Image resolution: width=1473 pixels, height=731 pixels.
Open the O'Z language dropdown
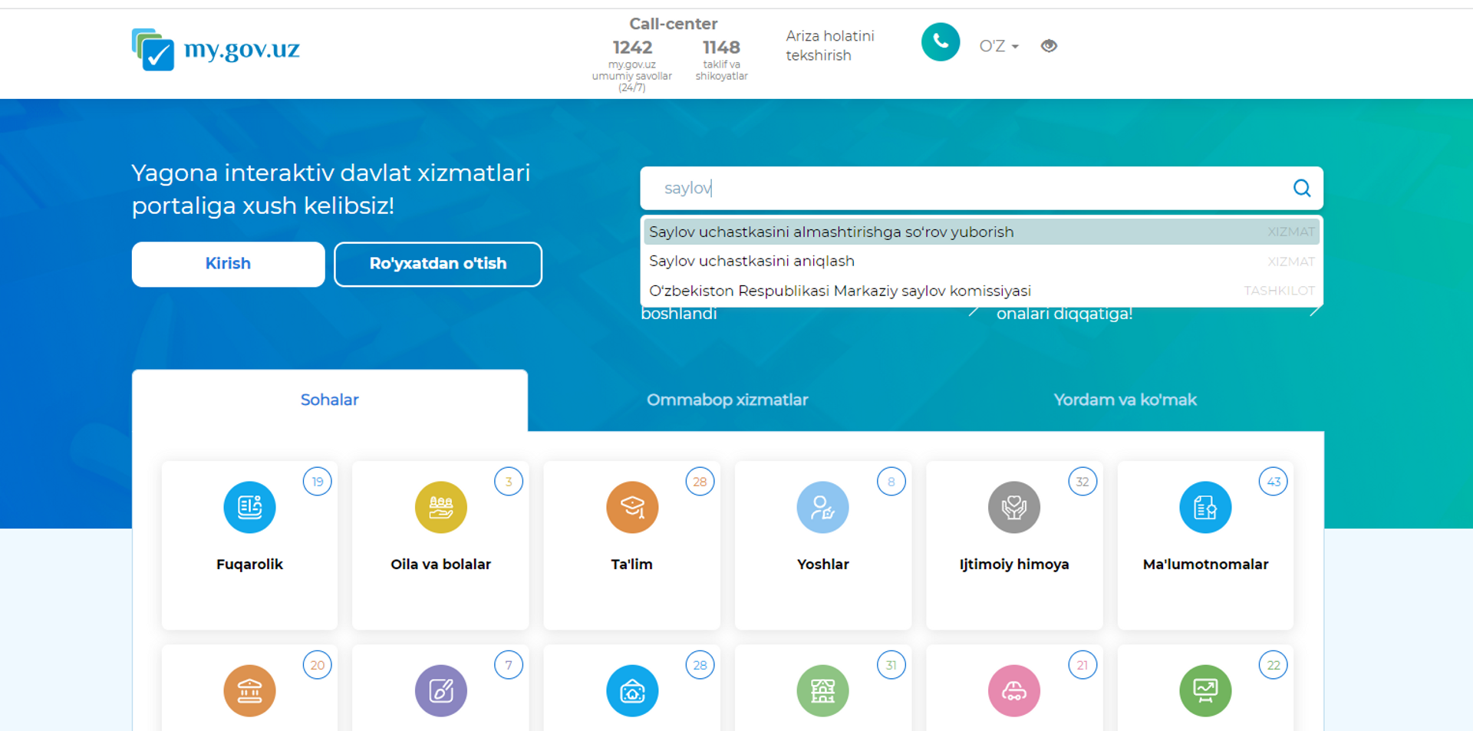pyautogui.click(x=999, y=46)
